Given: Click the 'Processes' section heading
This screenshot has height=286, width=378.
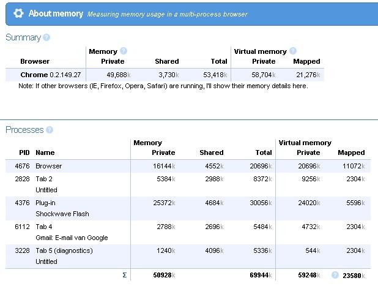Looking at the screenshot, I should (x=24, y=130).
